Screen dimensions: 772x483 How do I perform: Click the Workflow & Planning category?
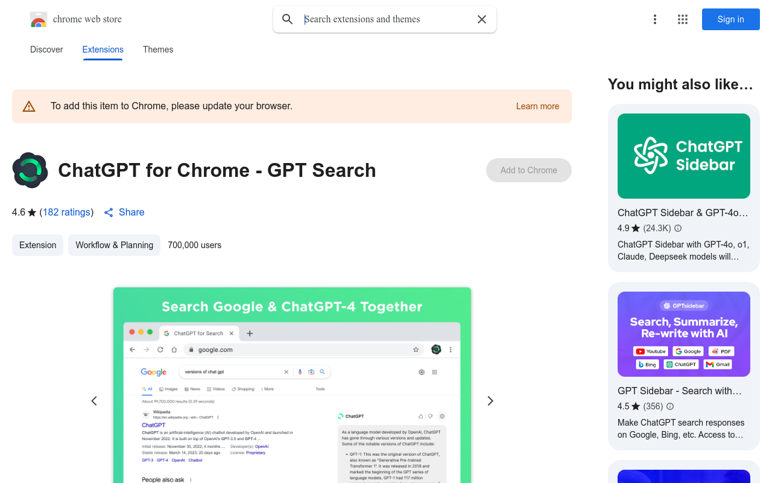[114, 245]
